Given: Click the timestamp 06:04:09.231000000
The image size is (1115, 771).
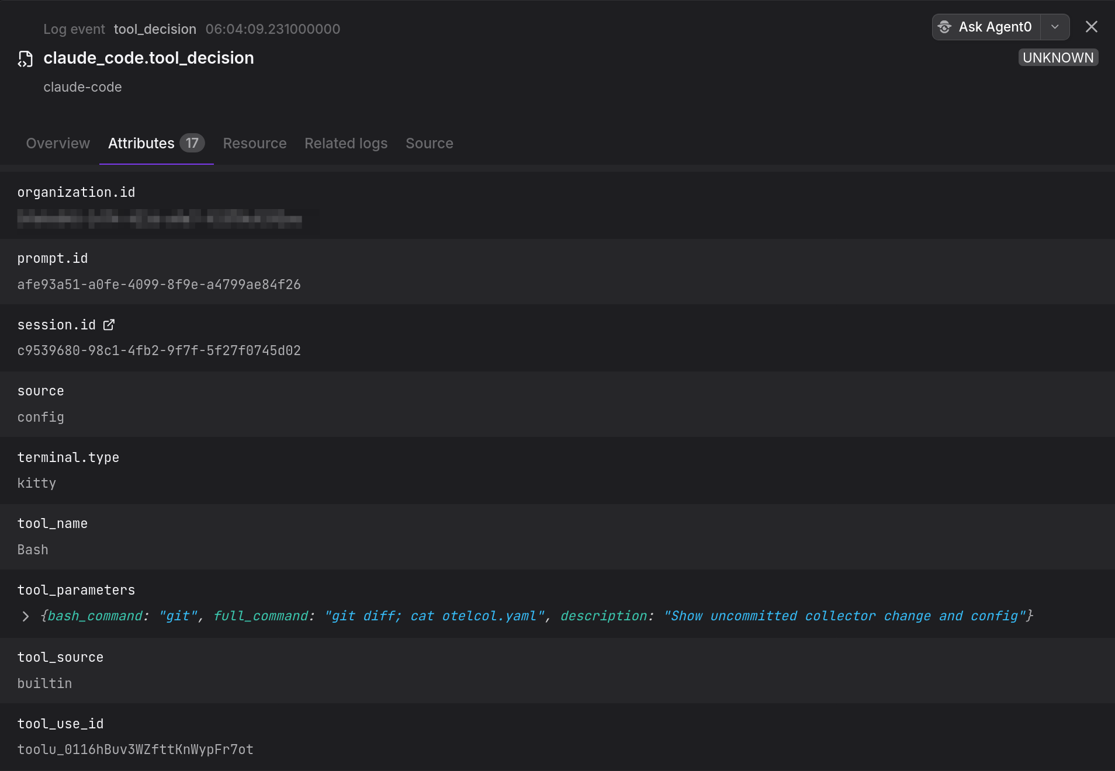Looking at the screenshot, I should click(273, 29).
